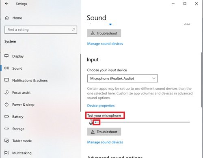Click the search magnifier icon
203x158 pixels.
pos(73,30)
